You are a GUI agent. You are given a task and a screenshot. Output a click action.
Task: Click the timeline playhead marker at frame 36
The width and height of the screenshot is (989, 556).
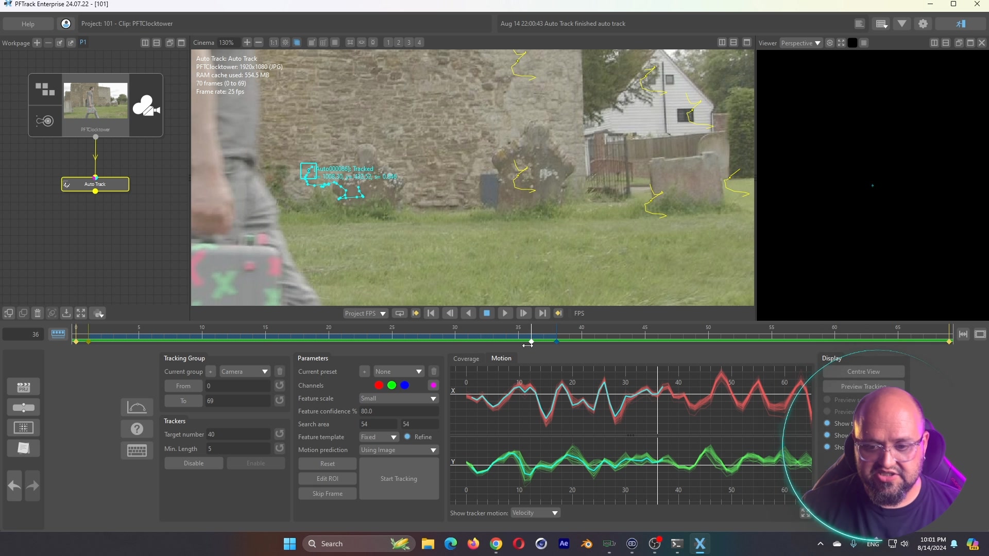coord(531,341)
